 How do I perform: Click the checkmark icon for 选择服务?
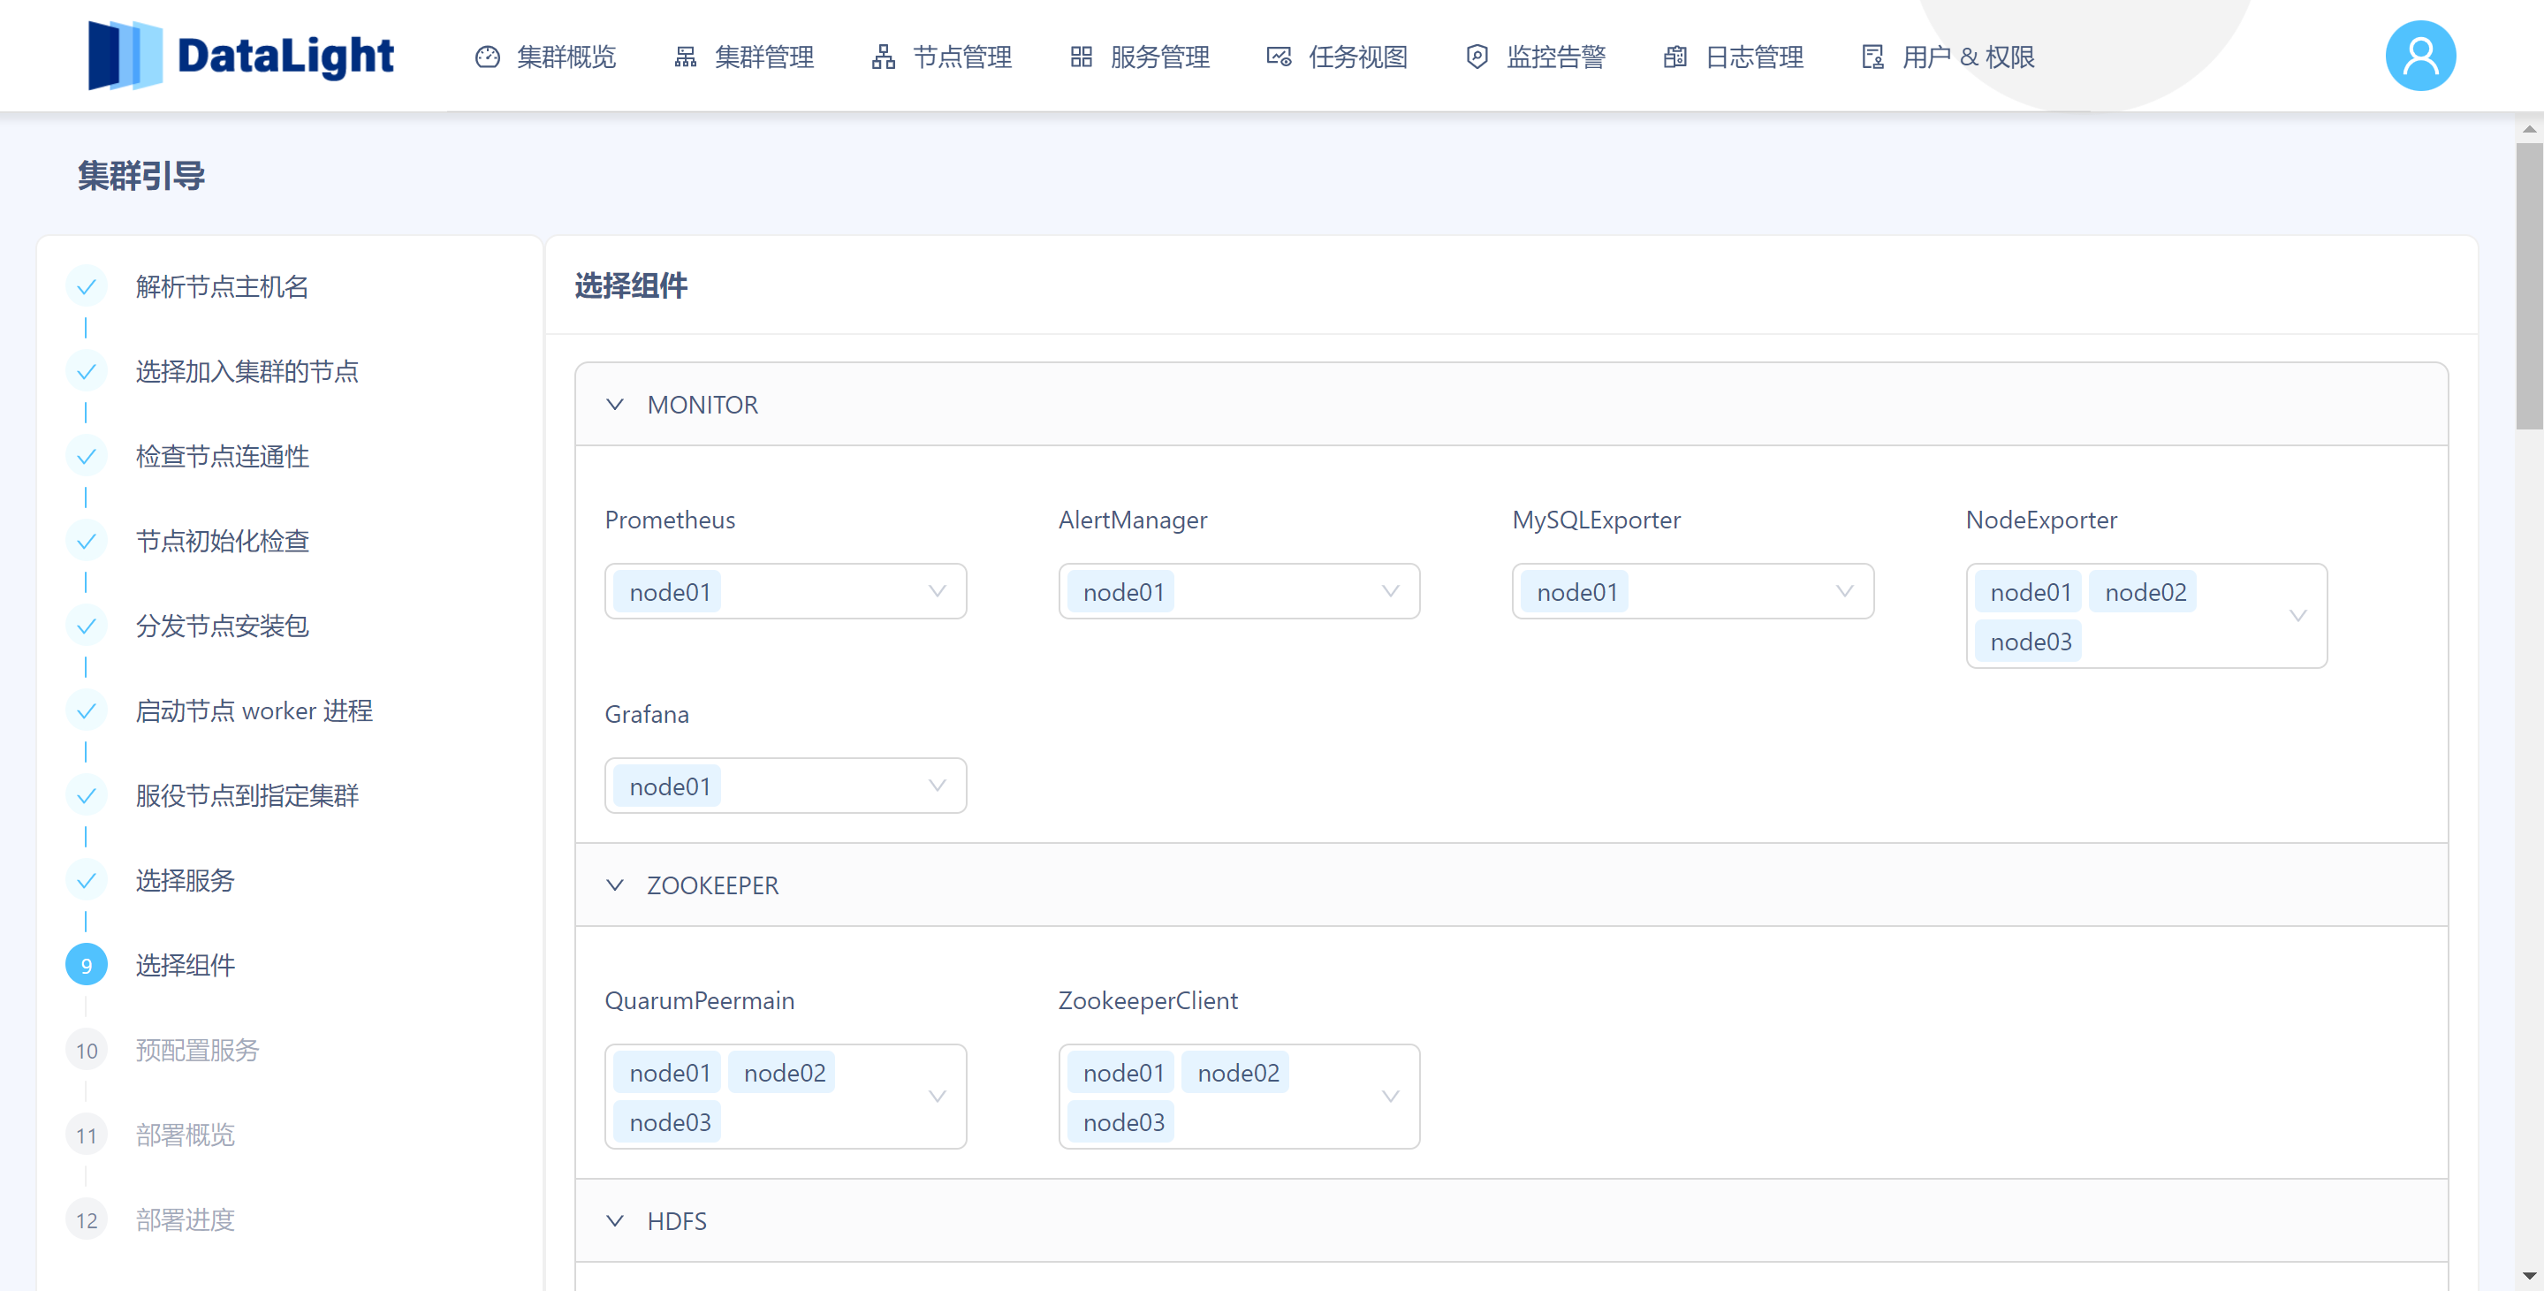point(86,881)
